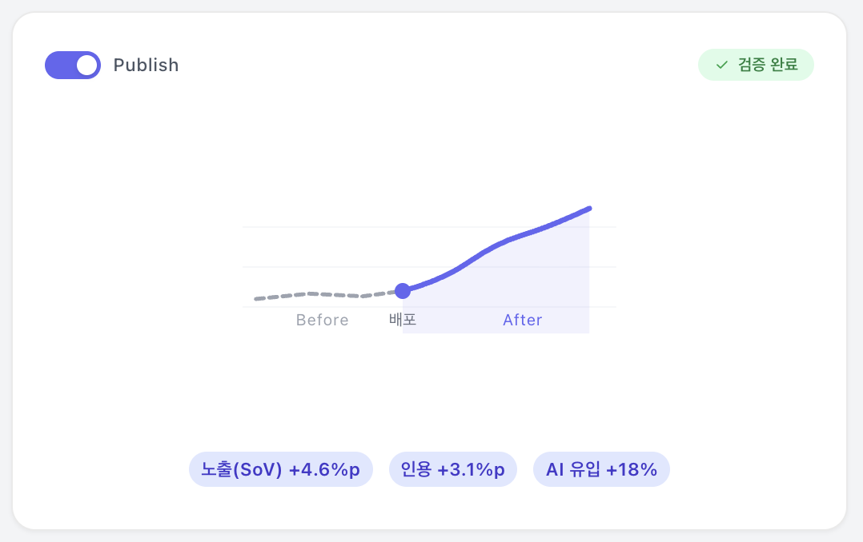Click the Before axis label
Viewport: 863px width, 542px height.
(x=322, y=320)
